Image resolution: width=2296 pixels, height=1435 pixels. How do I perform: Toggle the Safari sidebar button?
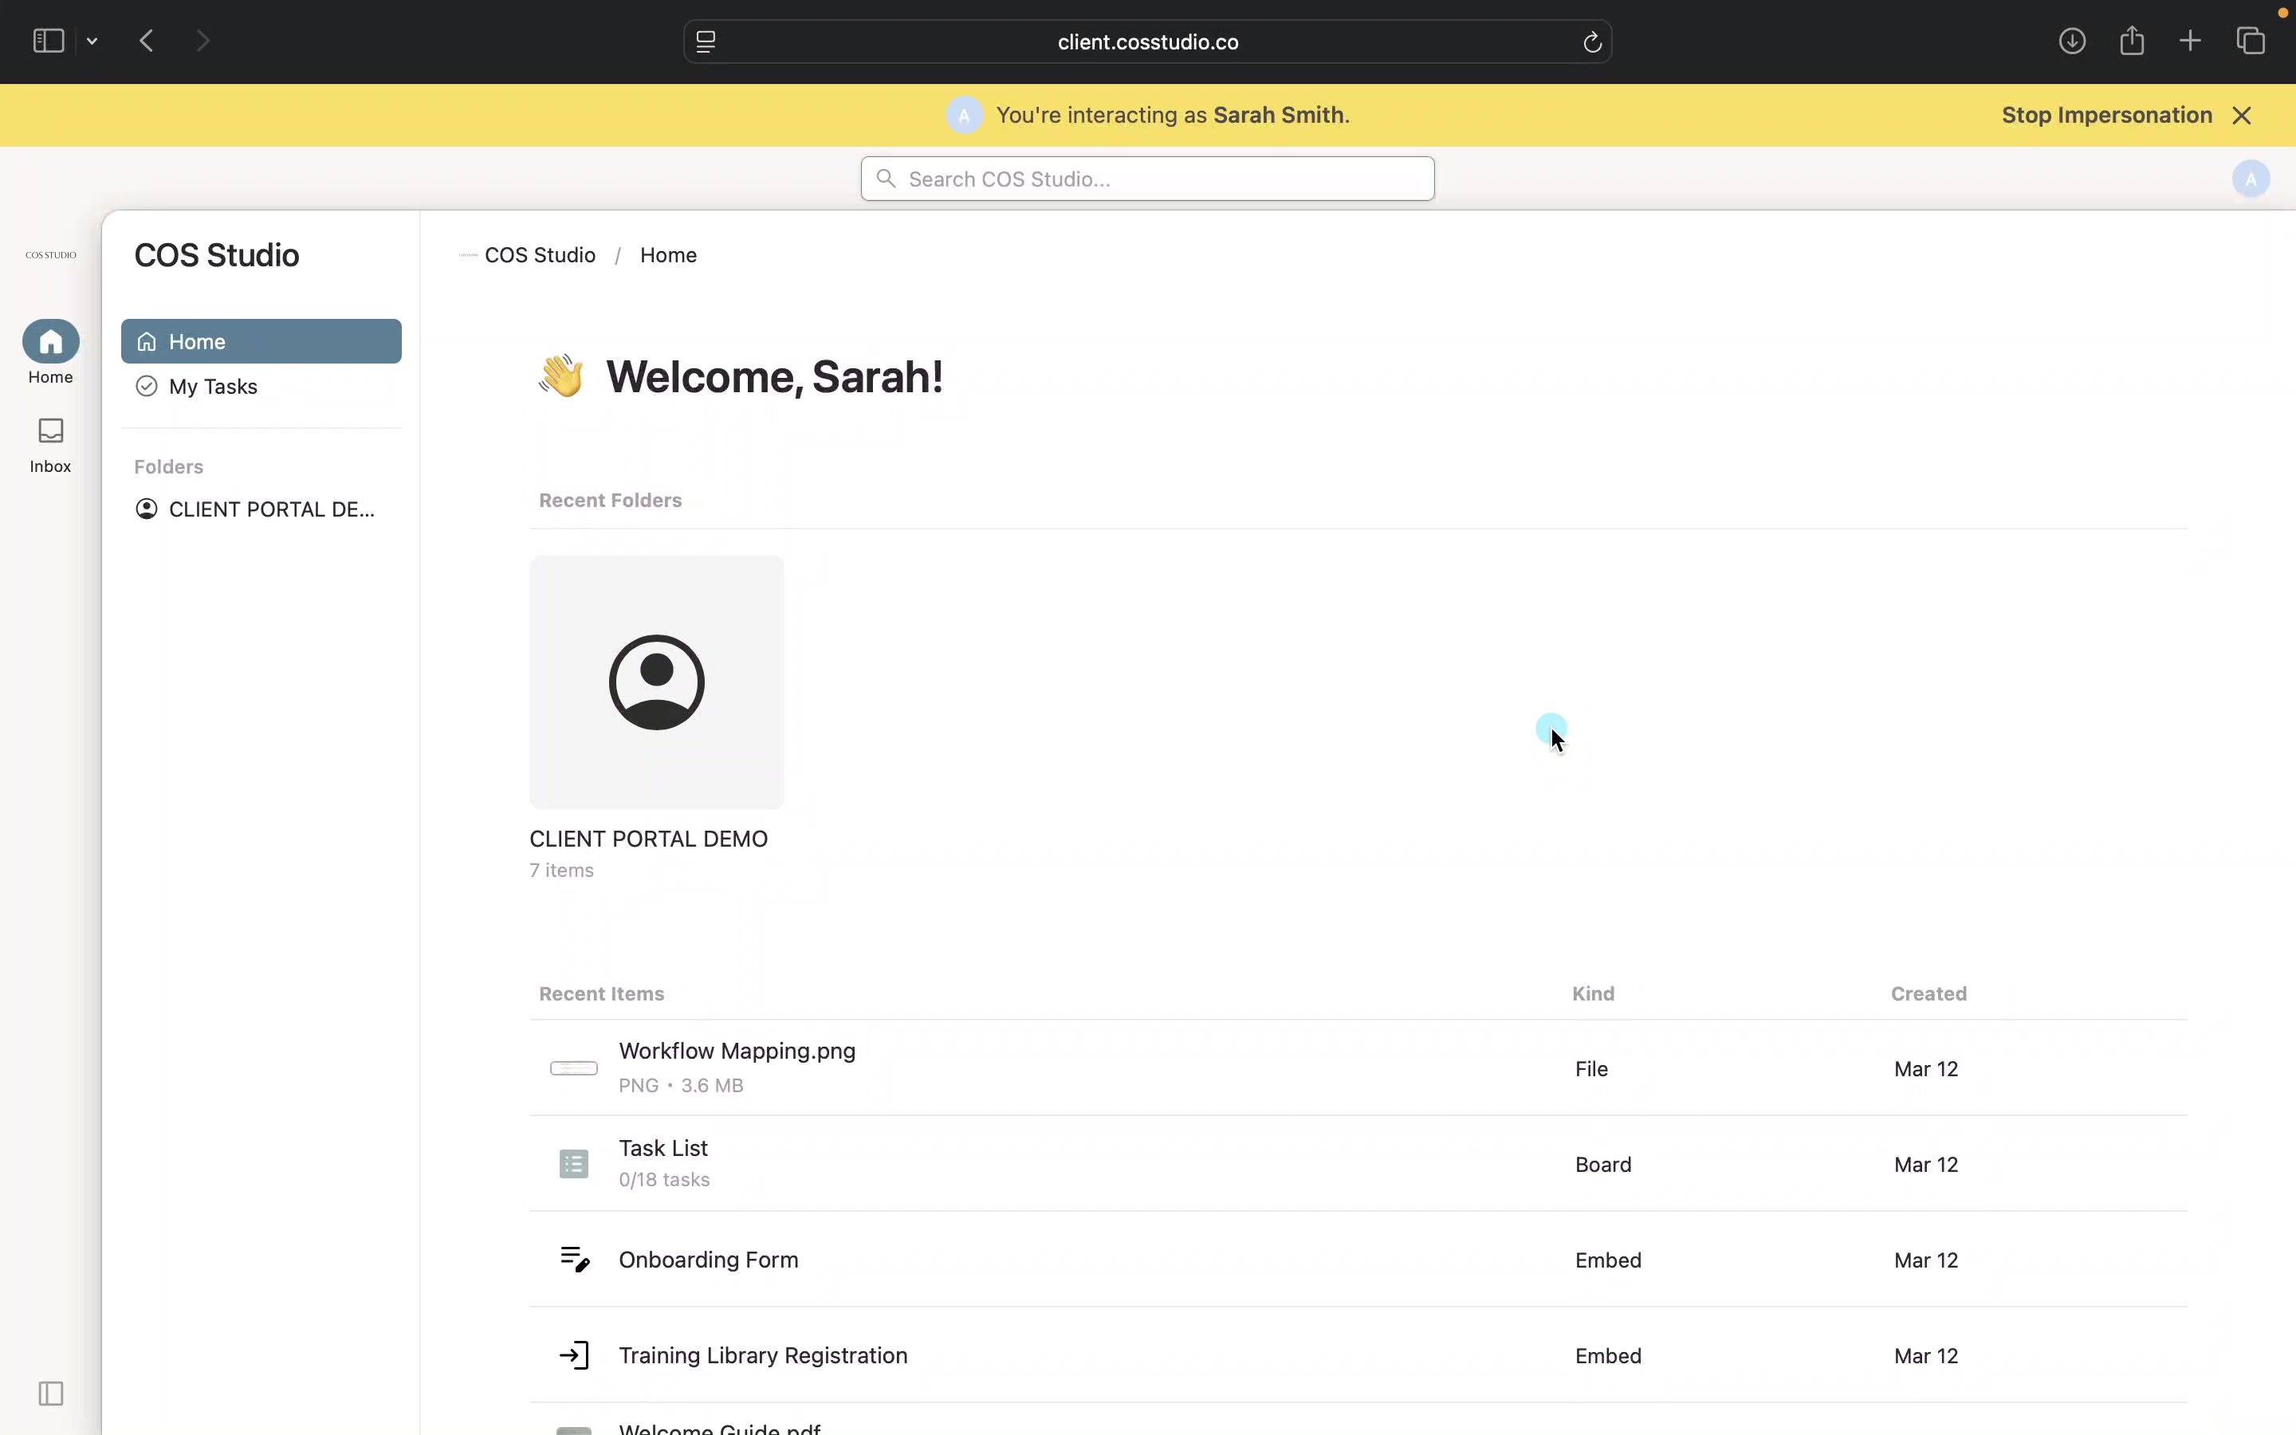[49, 41]
